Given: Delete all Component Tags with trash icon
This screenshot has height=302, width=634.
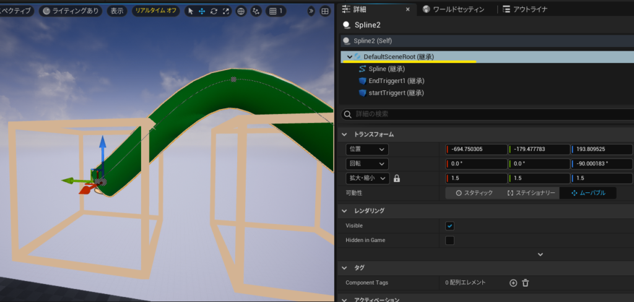Looking at the screenshot, I should [526, 283].
